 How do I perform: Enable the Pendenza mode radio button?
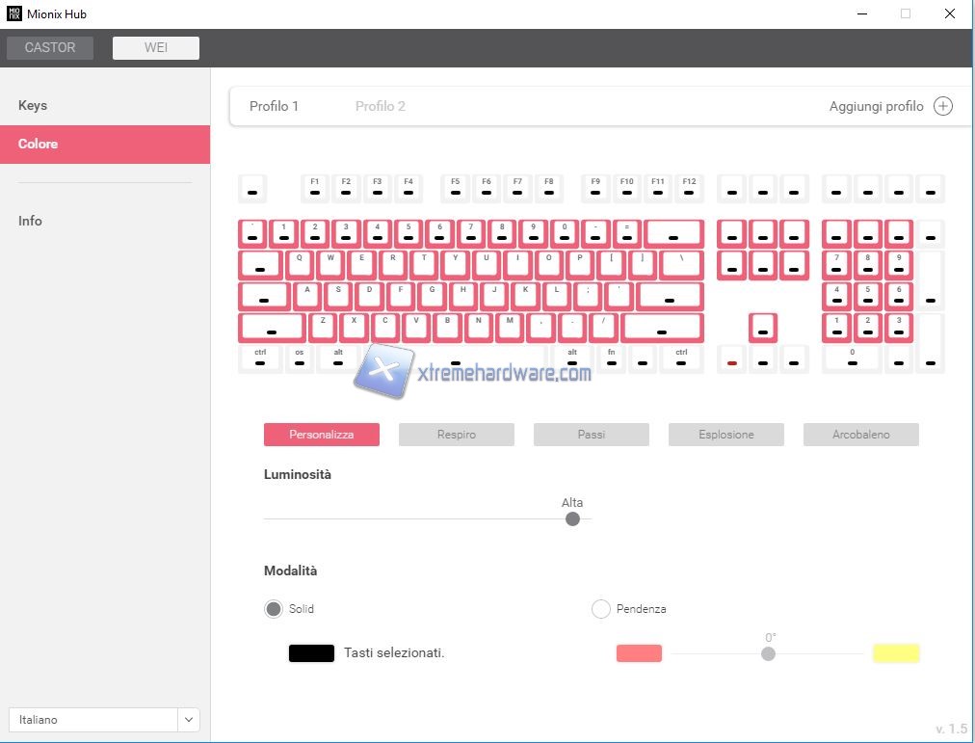(601, 609)
